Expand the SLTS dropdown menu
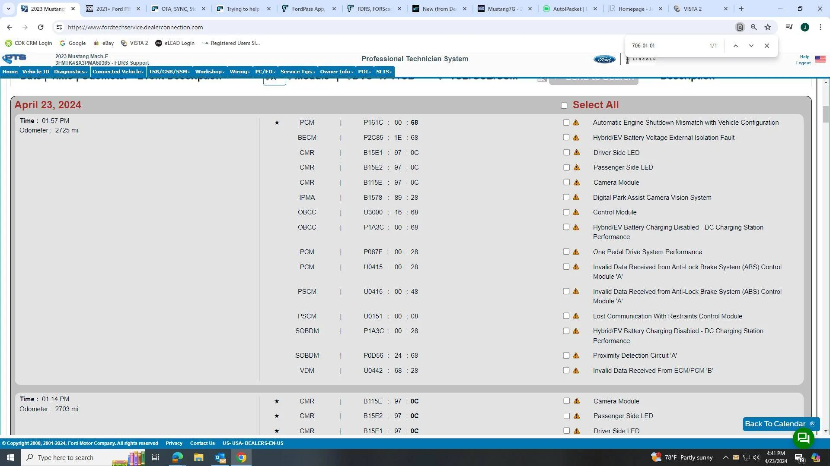 [384, 72]
